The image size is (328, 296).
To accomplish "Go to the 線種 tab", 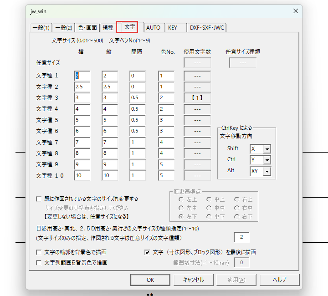I will (108, 28).
